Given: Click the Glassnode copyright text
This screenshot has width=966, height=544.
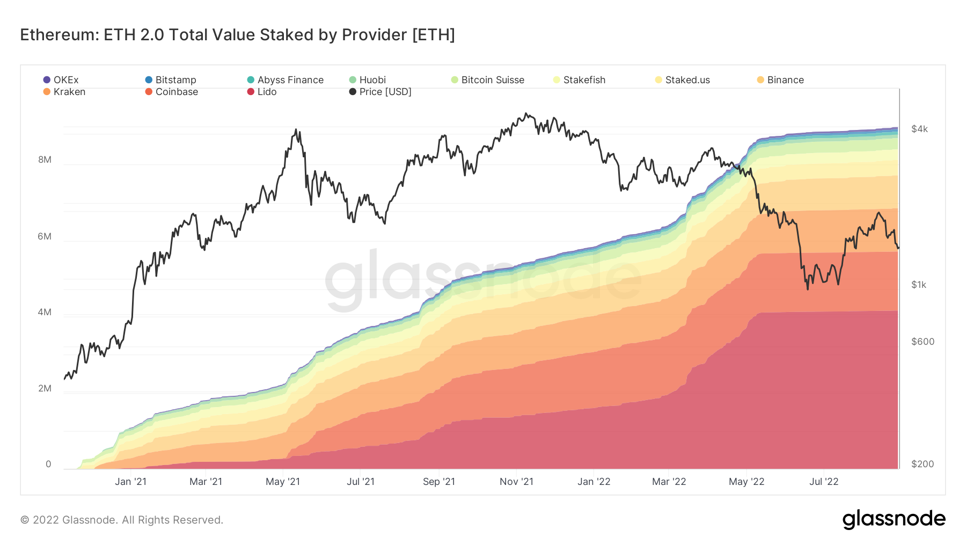Looking at the screenshot, I should click(122, 520).
